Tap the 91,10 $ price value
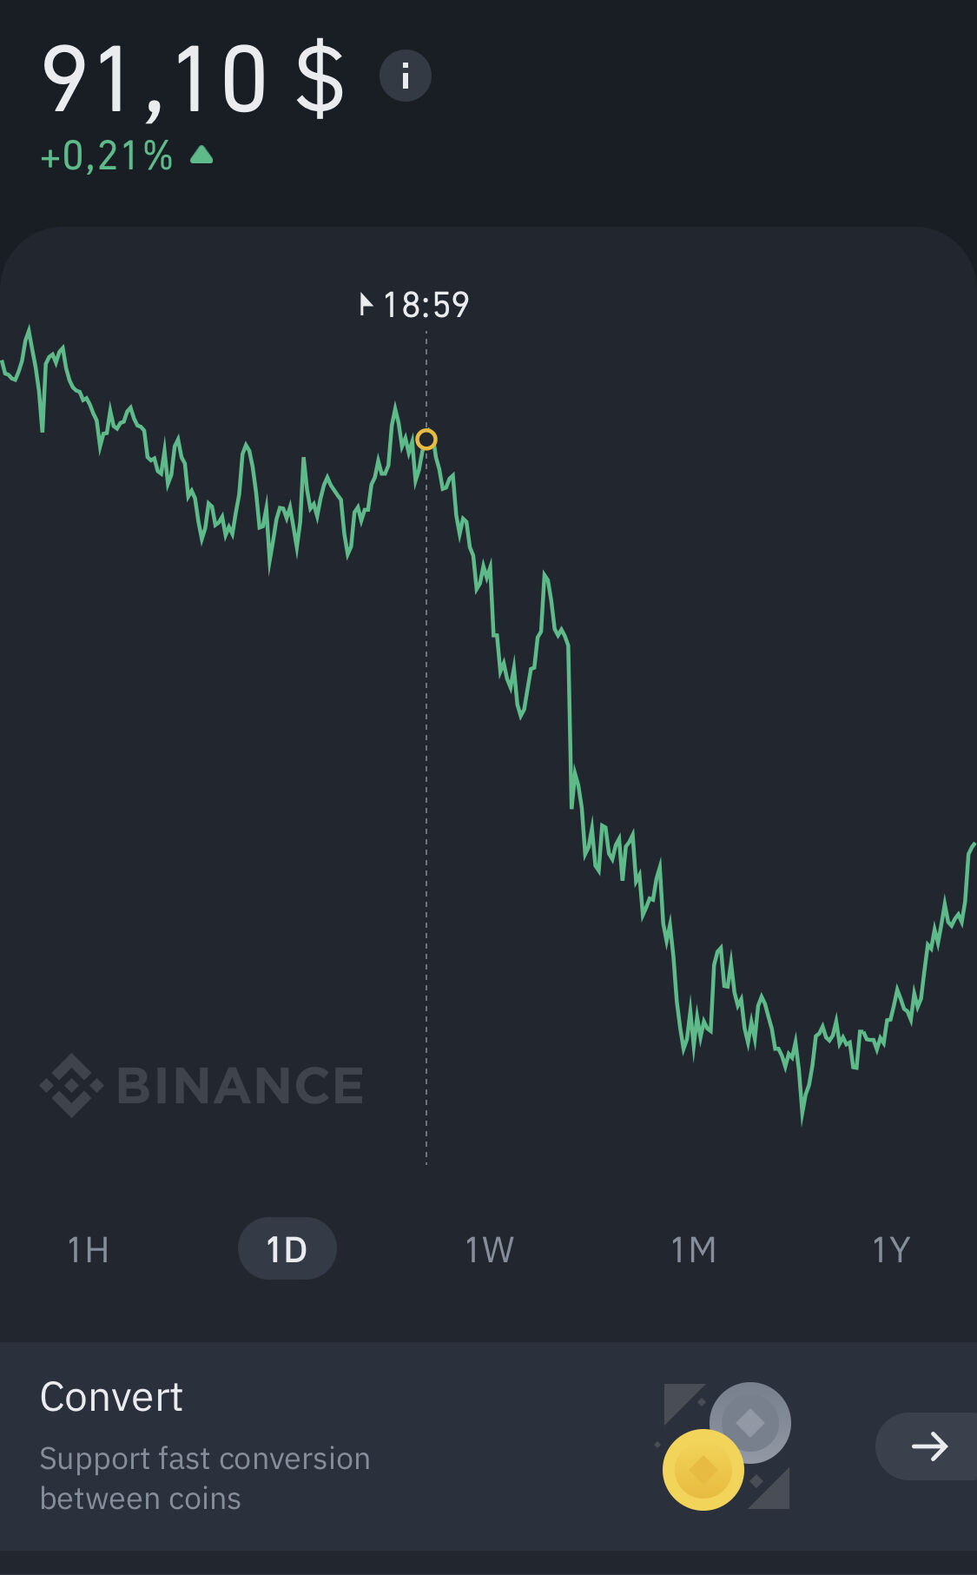977x1575 pixels. (x=193, y=80)
